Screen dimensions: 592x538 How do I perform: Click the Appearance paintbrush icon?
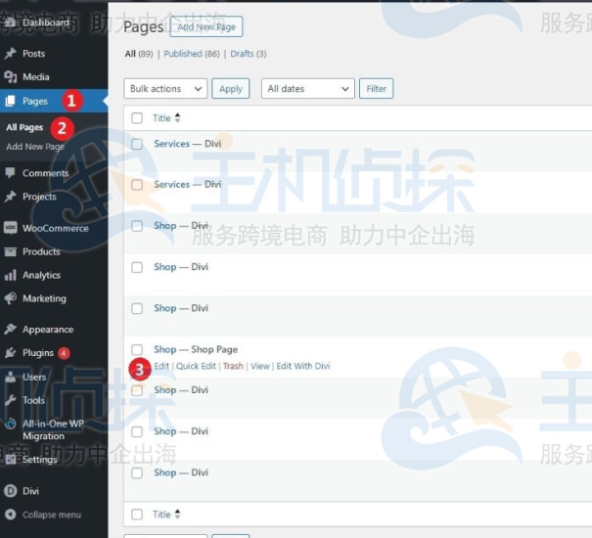[10, 330]
